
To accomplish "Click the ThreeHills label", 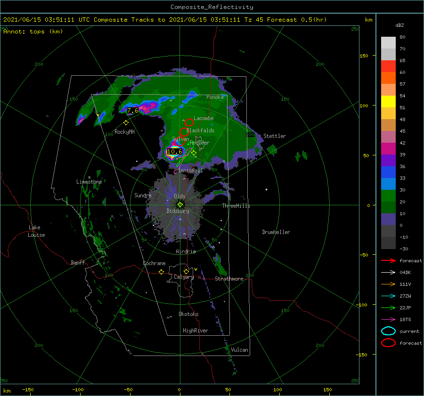I will click(236, 206).
